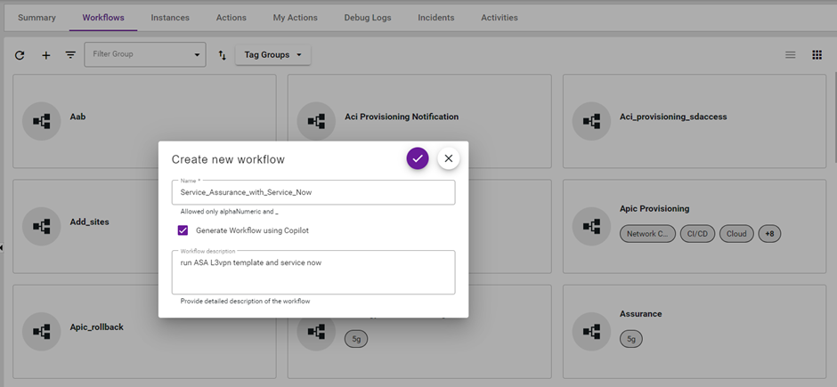Click the Aci_provisioning_sdaccess workflow icon

[x=591, y=121]
